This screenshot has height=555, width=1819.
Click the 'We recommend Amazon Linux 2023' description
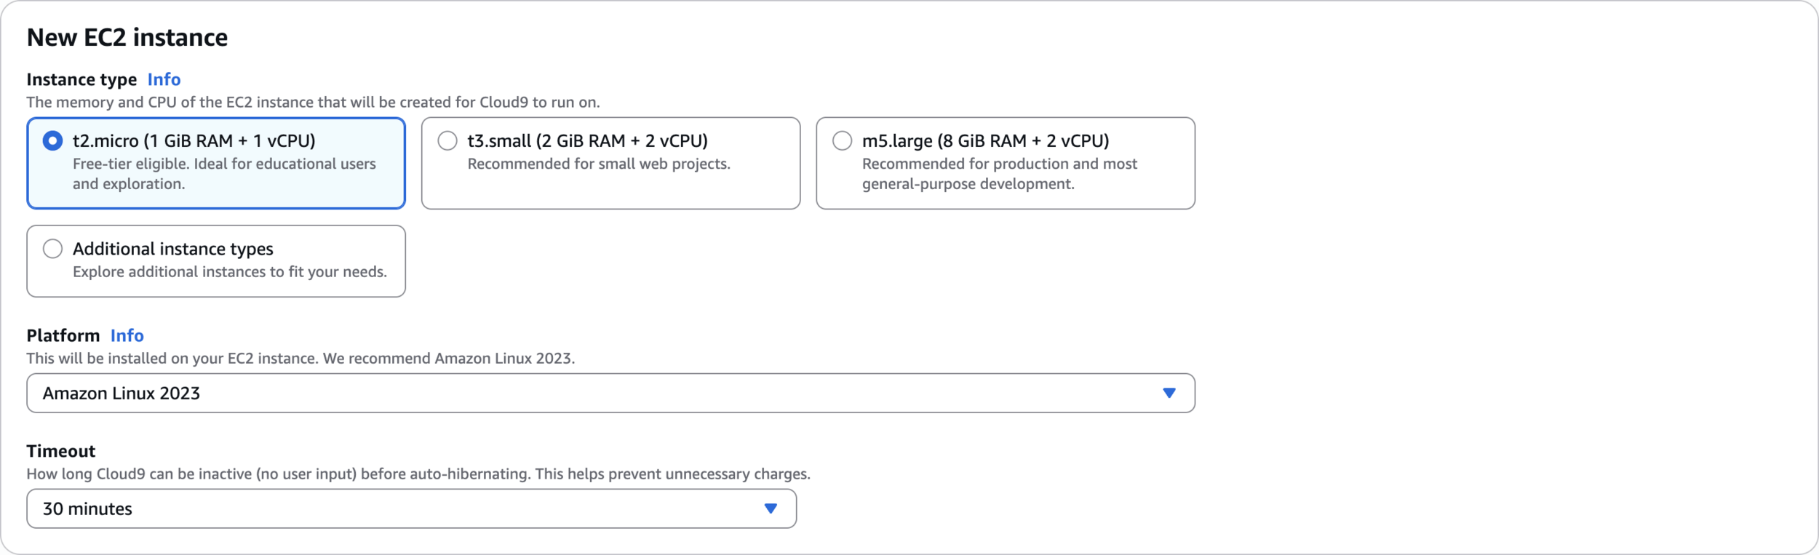pos(300,359)
